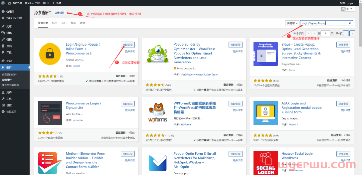Open 更多详情 for Brave plugin
This screenshot has width=362, height=175.
(x=345, y=51)
